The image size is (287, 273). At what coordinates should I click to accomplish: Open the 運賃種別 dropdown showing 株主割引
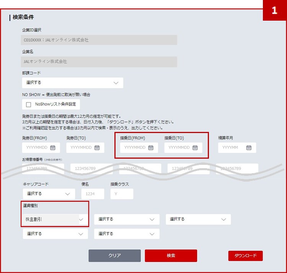click(x=54, y=219)
